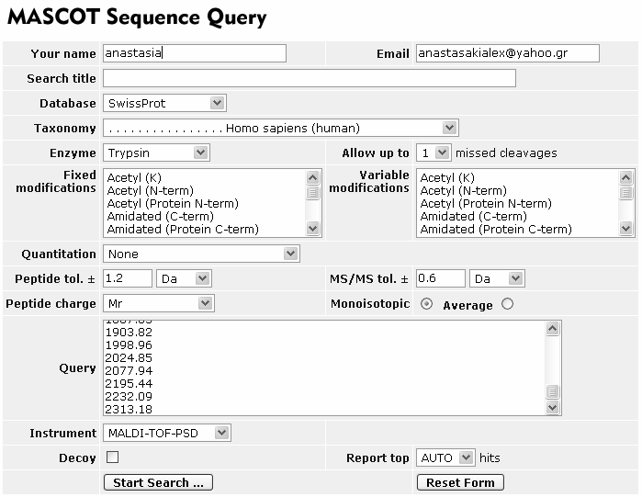Select Amidated (C-term) in Fixed modifications

pyautogui.click(x=161, y=216)
